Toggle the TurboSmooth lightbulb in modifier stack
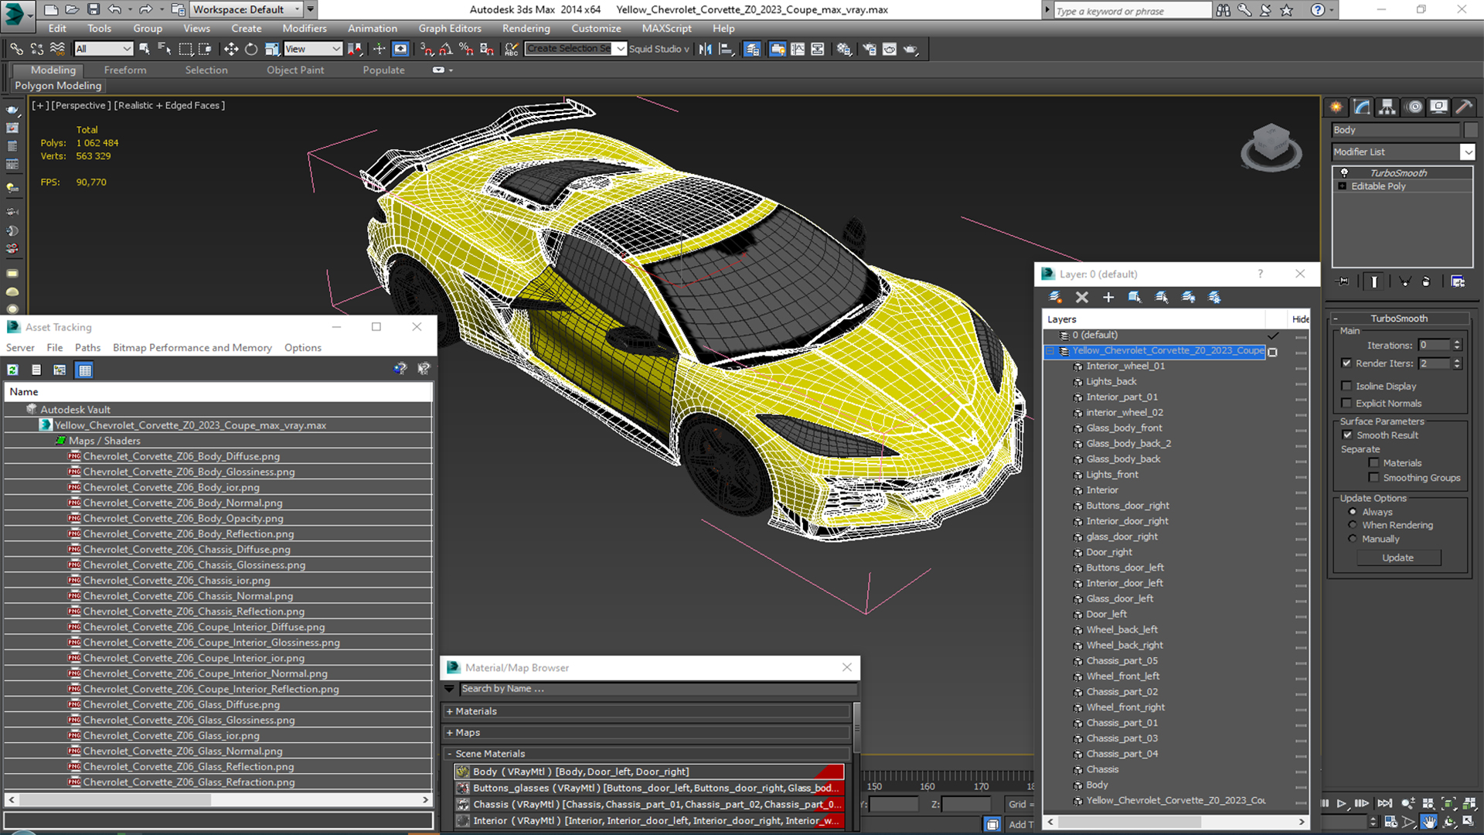The width and height of the screenshot is (1484, 835). point(1344,172)
